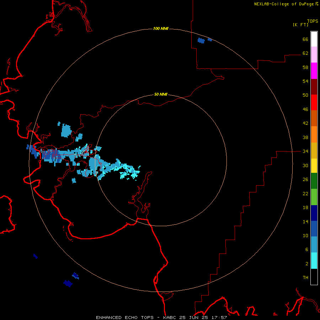Click the TH legend label
The image size is (320, 320).
tap(305, 278)
